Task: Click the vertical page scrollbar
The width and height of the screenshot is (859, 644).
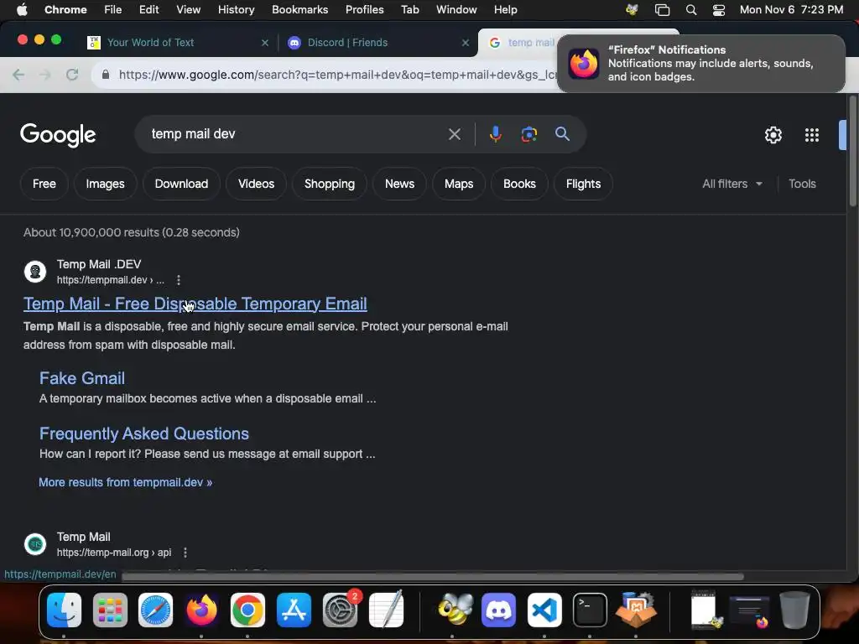Action: [x=852, y=153]
